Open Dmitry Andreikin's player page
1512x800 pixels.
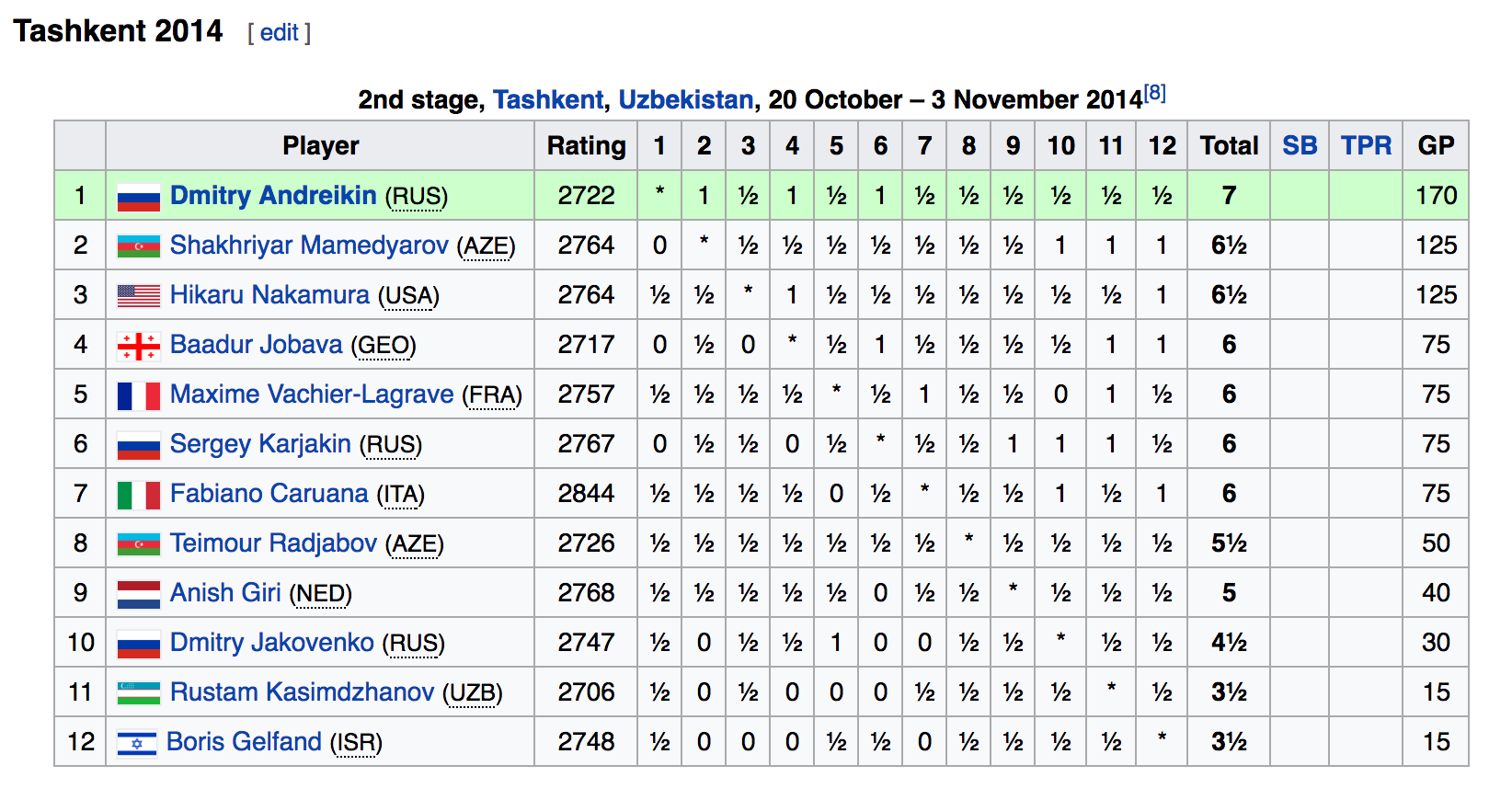tap(273, 196)
